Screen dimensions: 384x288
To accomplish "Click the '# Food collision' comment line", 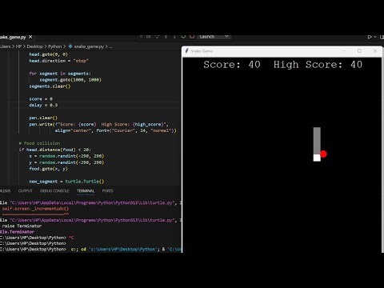I will pos(39,143).
